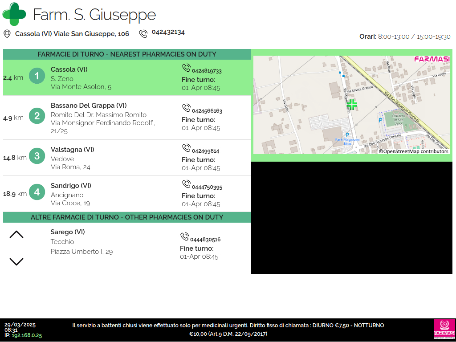Viewport: 456px width, 342px height.
Task: Select number 3 badge for Valstagna
Action: (x=37, y=156)
